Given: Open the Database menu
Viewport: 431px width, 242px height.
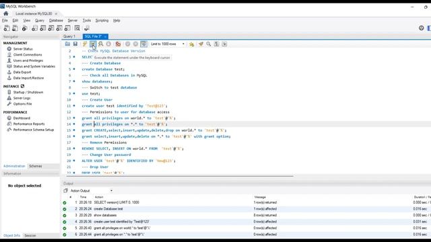Looking at the screenshot, I should point(56,21).
